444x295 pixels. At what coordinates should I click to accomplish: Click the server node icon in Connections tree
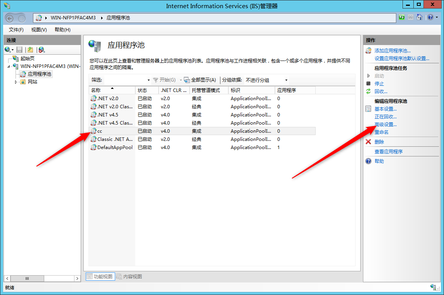tap(16, 66)
